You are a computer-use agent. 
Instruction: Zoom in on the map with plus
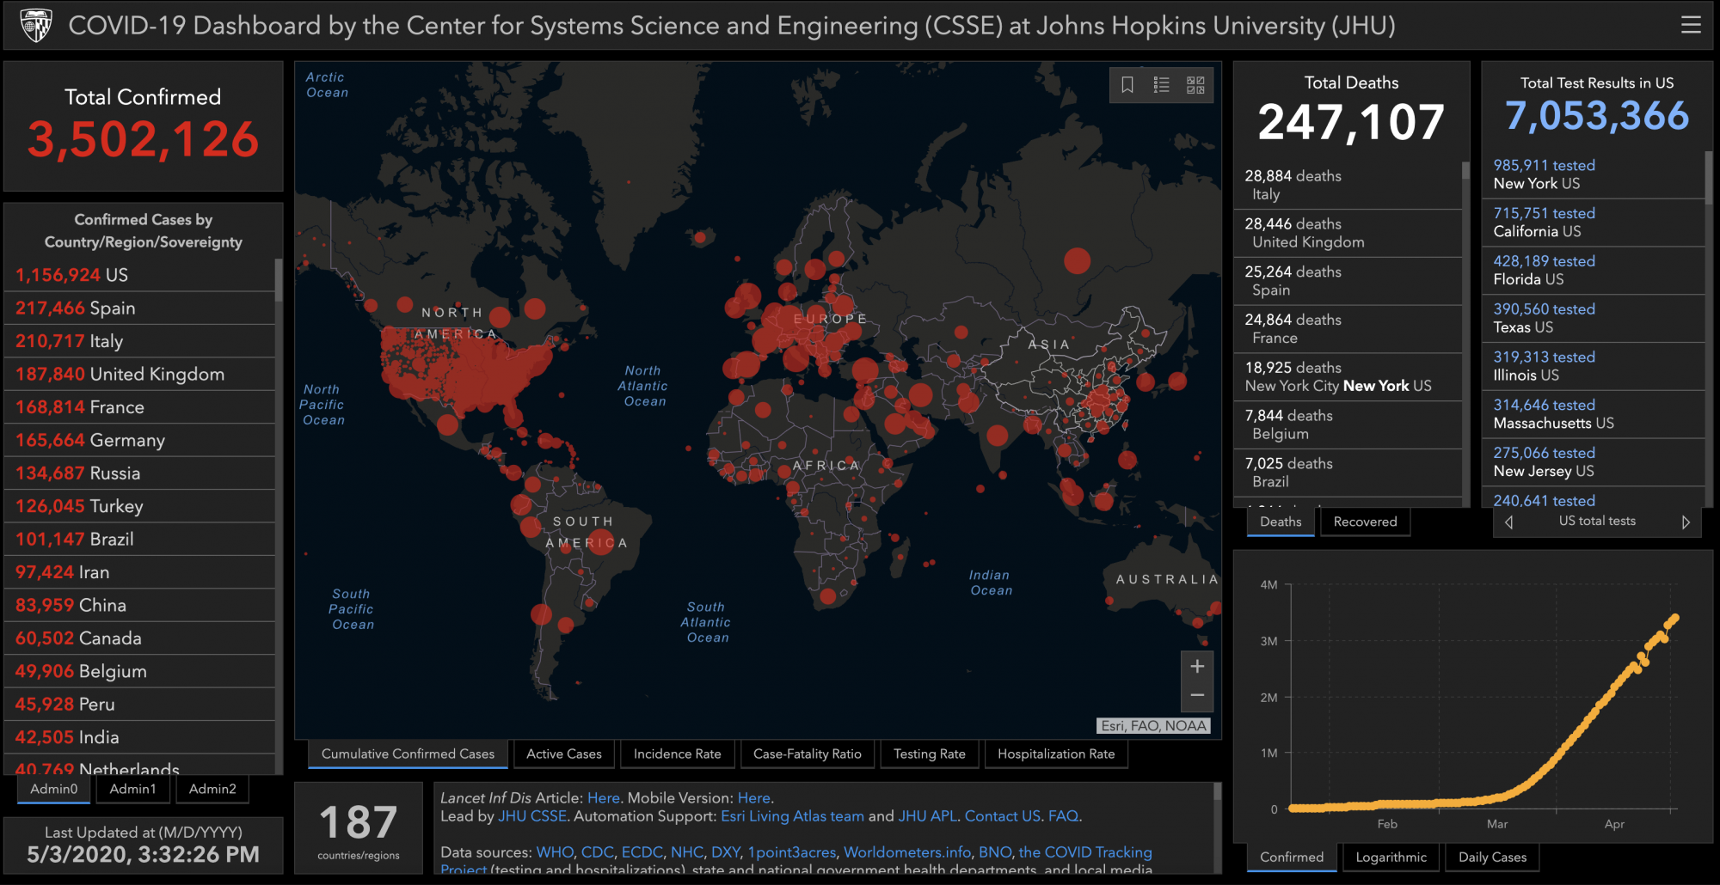[1197, 666]
